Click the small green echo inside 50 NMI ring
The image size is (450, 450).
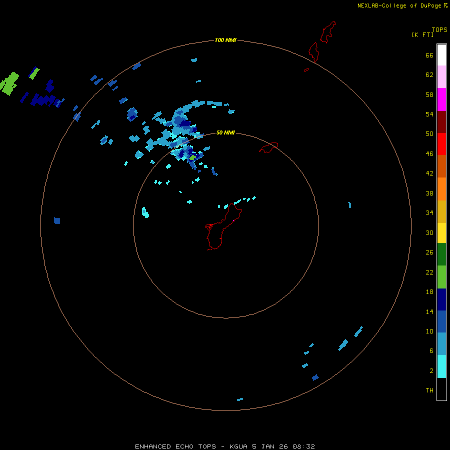click(192, 157)
